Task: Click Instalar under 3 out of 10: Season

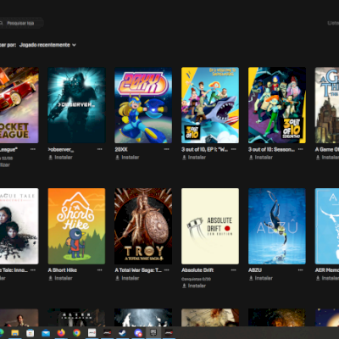Action: pos(264,158)
